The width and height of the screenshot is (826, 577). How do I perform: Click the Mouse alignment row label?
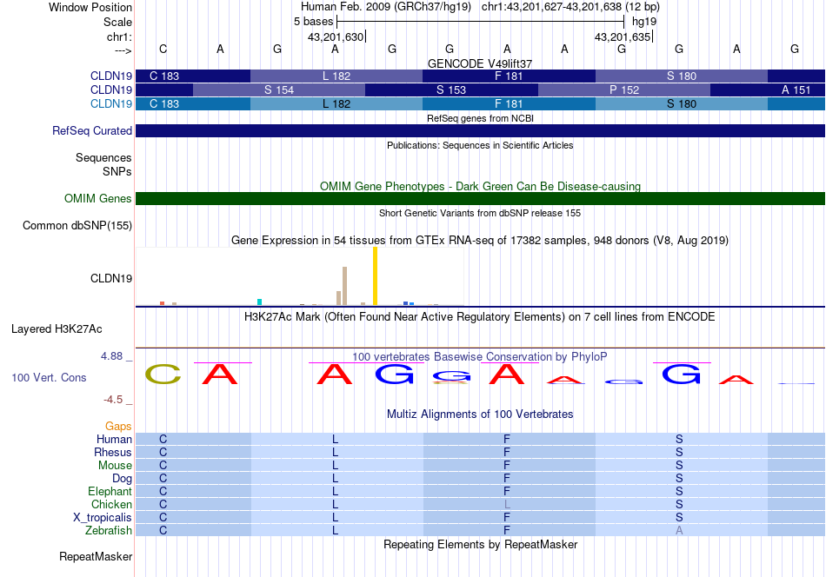tap(115, 466)
